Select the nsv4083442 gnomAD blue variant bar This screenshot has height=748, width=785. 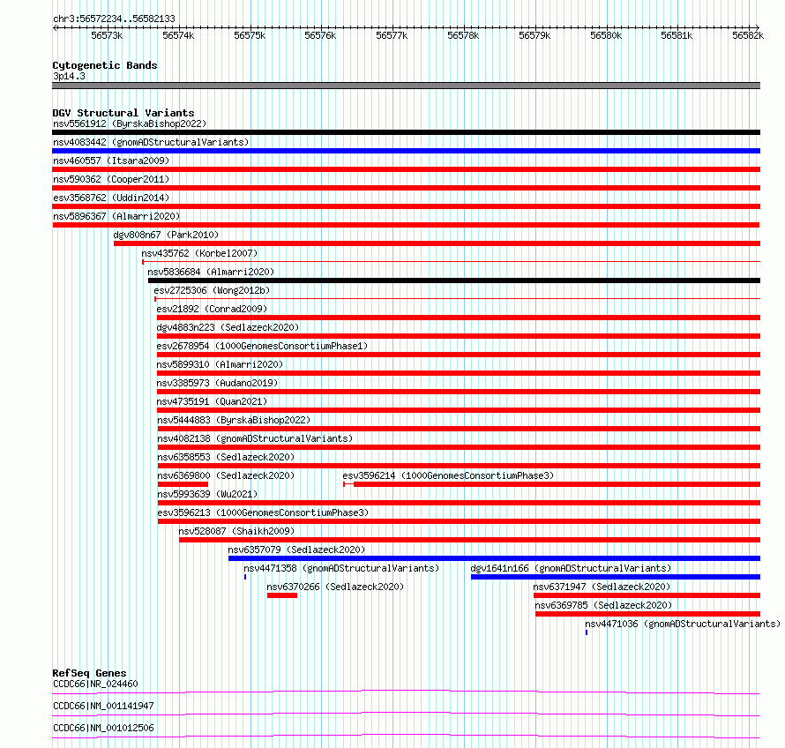(x=406, y=151)
